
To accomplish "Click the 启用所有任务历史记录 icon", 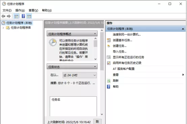I will (x=109, y=63).
